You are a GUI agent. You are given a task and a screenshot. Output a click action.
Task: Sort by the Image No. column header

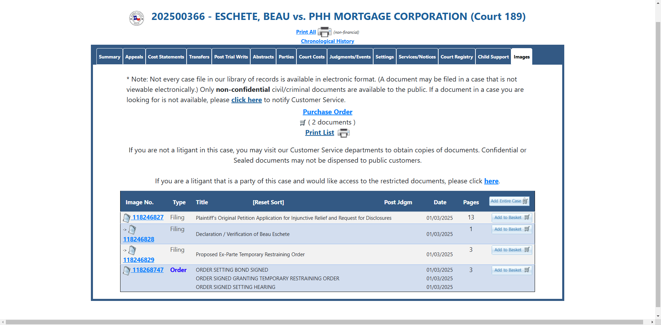pos(139,202)
